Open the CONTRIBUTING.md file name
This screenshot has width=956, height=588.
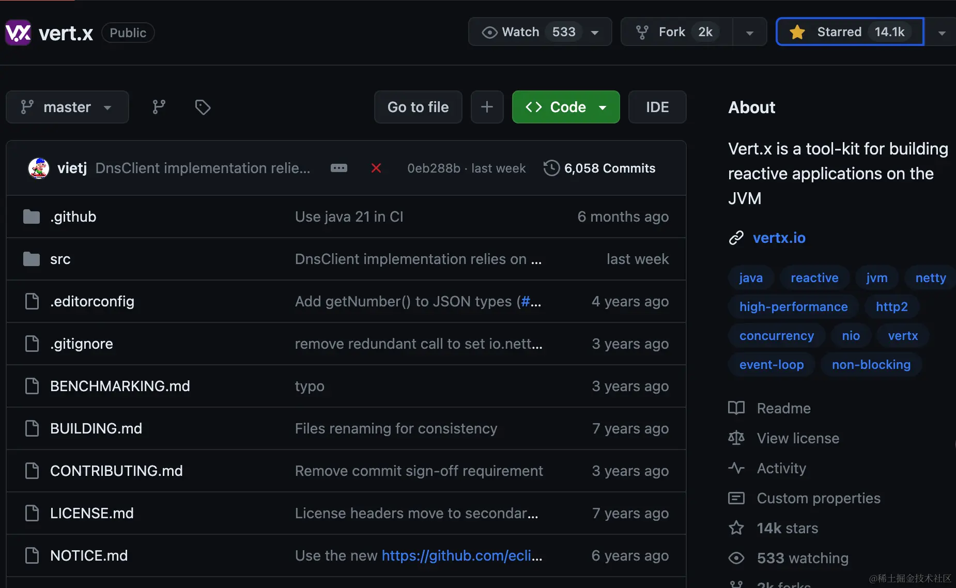(116, 471)
